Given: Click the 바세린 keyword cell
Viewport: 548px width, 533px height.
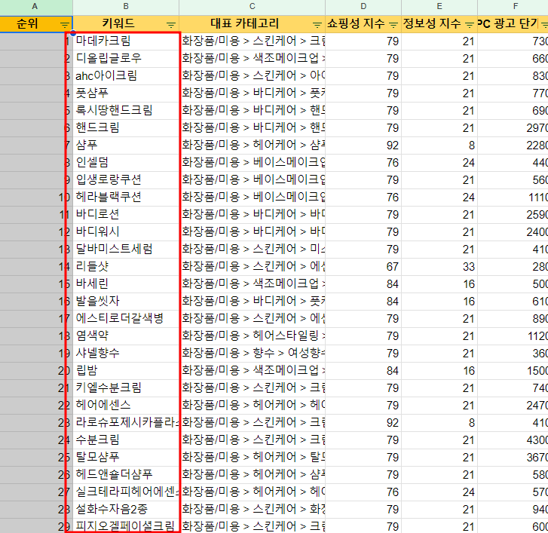Looking at the screenshot, I should point(126,283).
